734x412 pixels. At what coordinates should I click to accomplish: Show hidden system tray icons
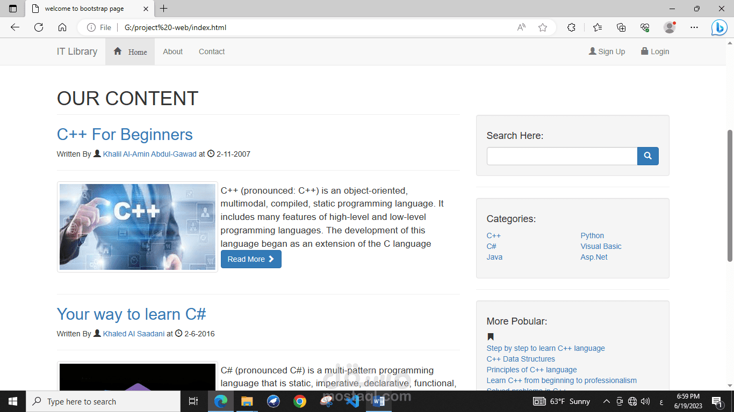click(x=607, y=401)
